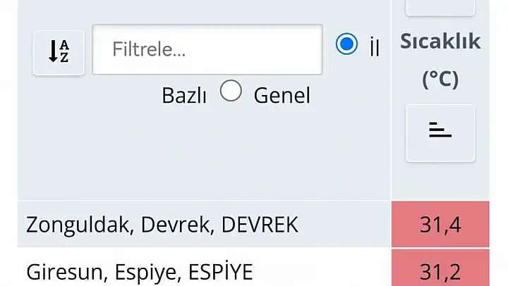Click the (°C) unit label

click(440, 79)
